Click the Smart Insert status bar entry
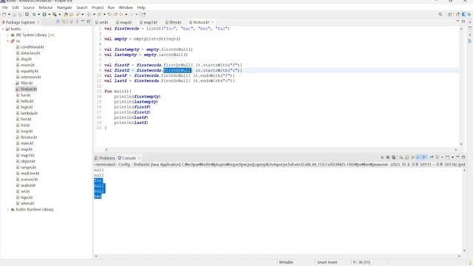The width and height of the screenshot is (473, 266). tap(327, 262)
